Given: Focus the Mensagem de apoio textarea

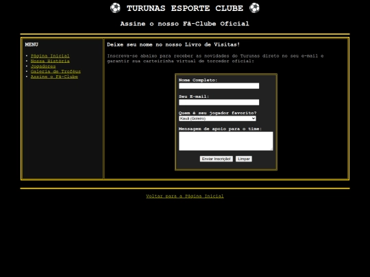Looking at the screenshot, I should (226, 141).
